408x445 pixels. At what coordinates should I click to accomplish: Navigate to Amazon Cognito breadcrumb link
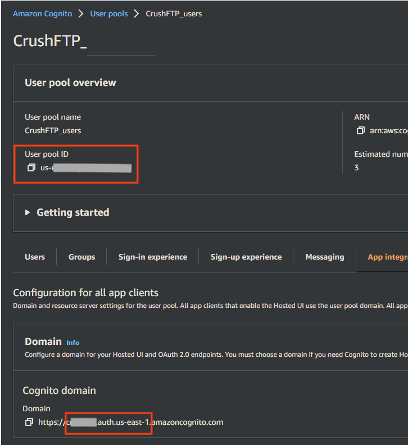(x=43, y=13)
